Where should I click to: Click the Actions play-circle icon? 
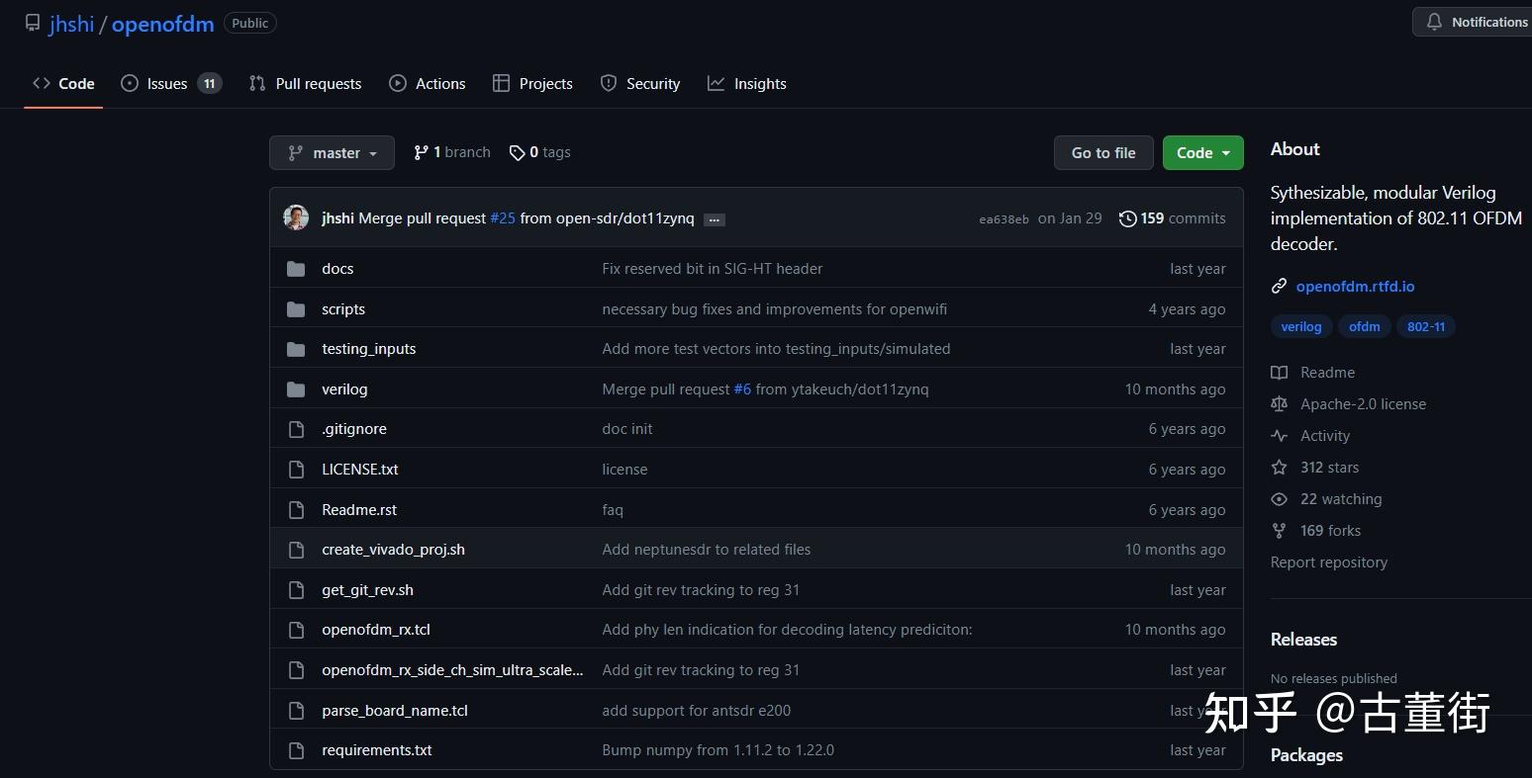click(x=398, y=83)
